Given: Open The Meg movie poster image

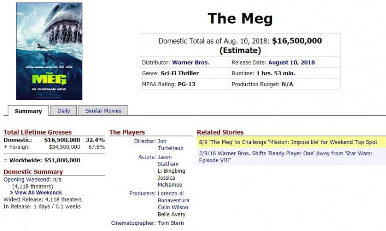Looking at the screenshot, I should [x=49, y=51].
